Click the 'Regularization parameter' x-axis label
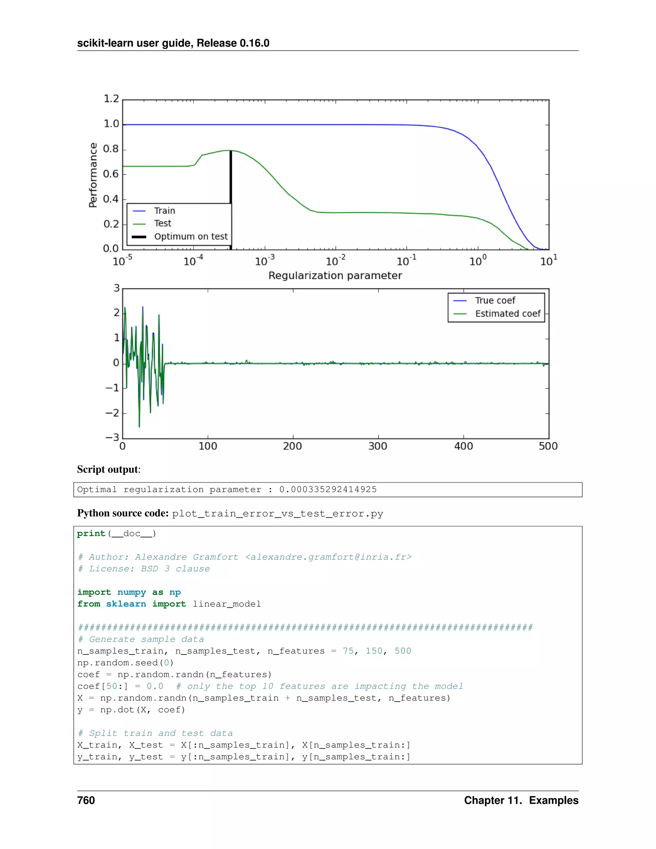Image resolution: width=656 pixels, height=849 pixels. pos(335,276)
